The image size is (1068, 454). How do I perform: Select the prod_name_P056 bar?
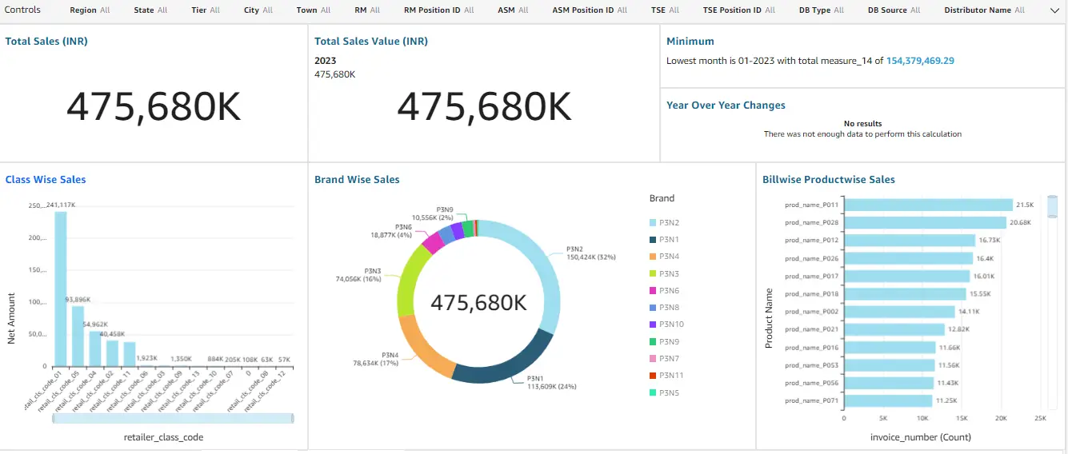[890, 383]
